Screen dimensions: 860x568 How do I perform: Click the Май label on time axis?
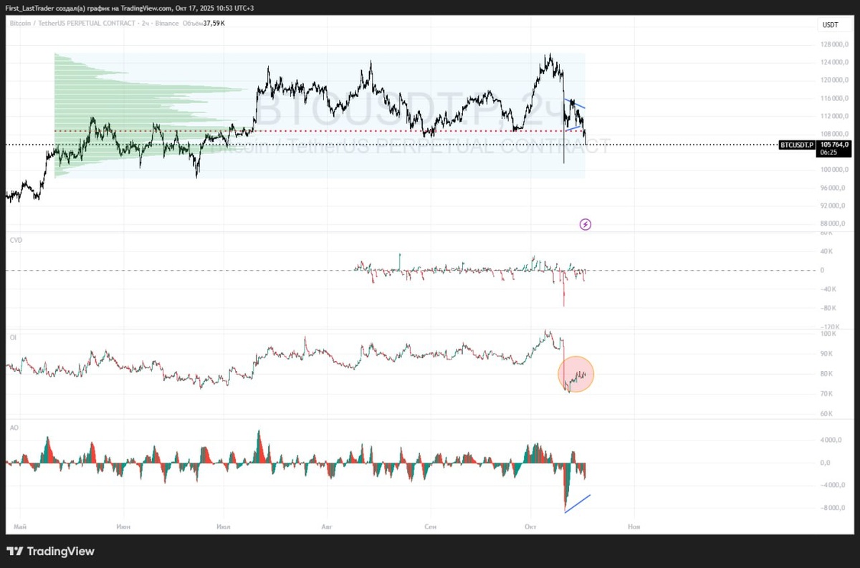(x=19, y=526)
